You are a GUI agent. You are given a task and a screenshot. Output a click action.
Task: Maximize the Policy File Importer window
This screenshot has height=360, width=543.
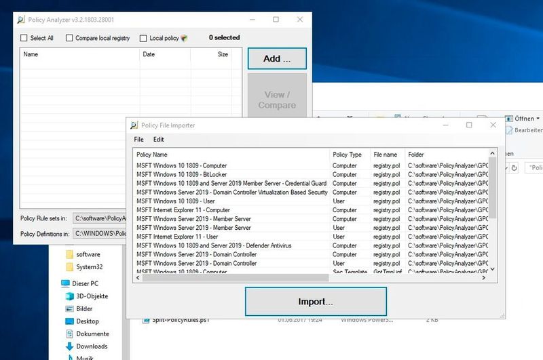[469, 125]
